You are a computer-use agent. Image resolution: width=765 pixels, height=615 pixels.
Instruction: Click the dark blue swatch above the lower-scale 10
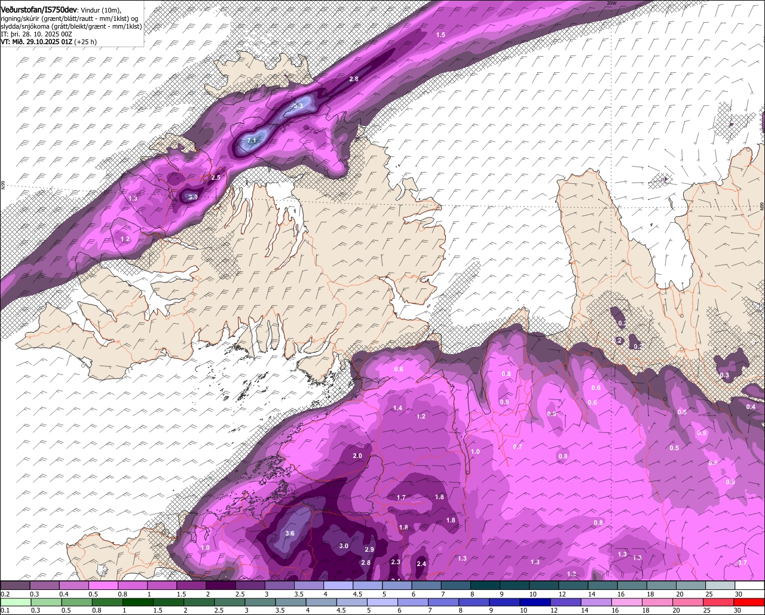534,602
